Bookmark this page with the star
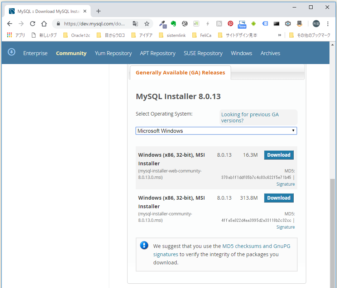This screenshot has width=337, height=288. click(x=147, y=24)
